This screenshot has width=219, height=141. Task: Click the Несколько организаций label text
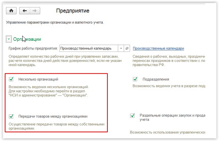(x=38, y=79)
